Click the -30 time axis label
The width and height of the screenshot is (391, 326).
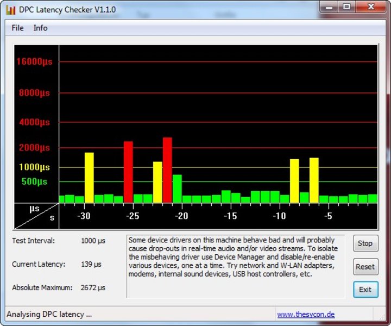[x=84, y=216]
